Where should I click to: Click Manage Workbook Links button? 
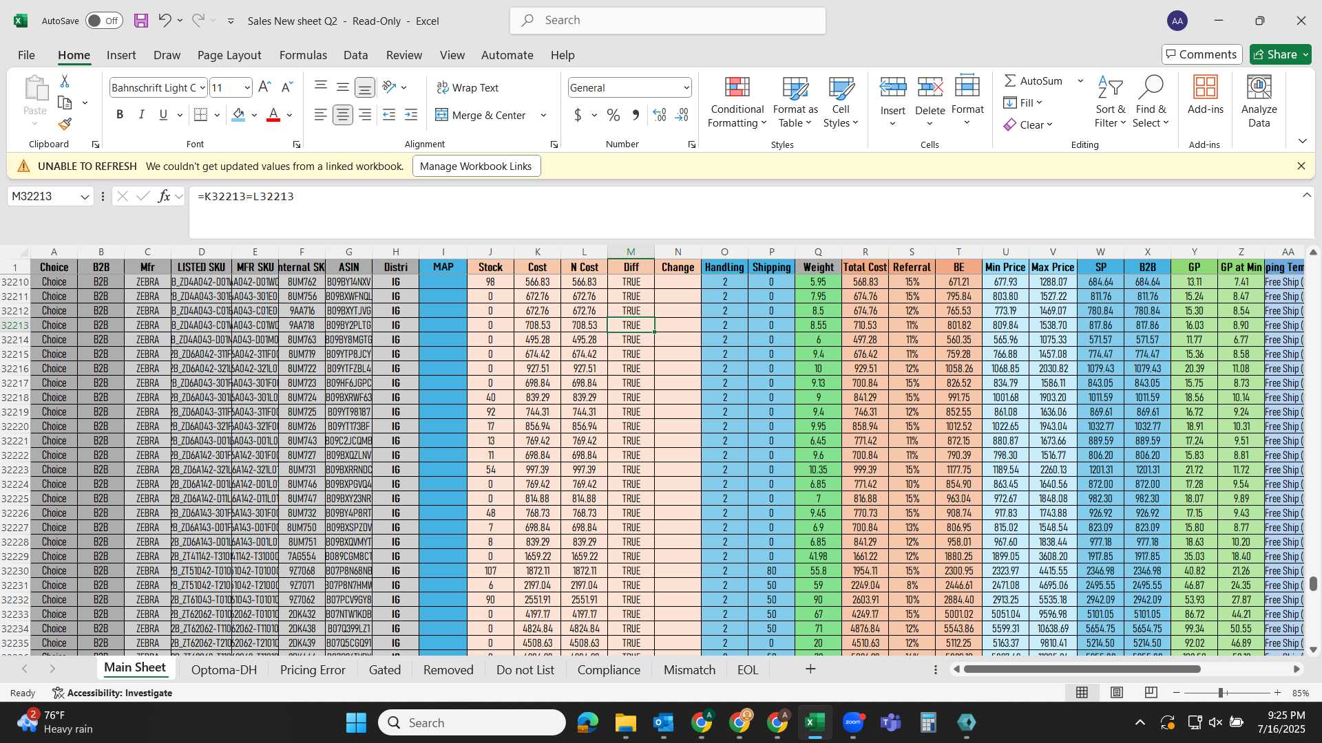click(x=476, y=166)
